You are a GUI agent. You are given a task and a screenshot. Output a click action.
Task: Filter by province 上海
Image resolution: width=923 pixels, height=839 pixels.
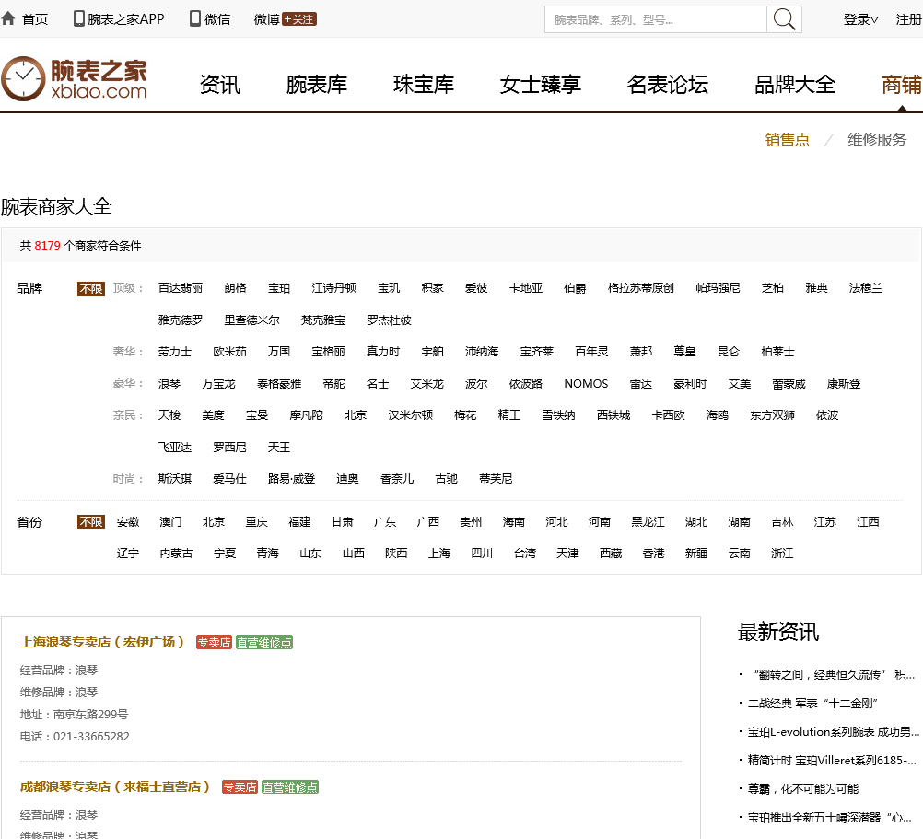[x=439, y=554]
